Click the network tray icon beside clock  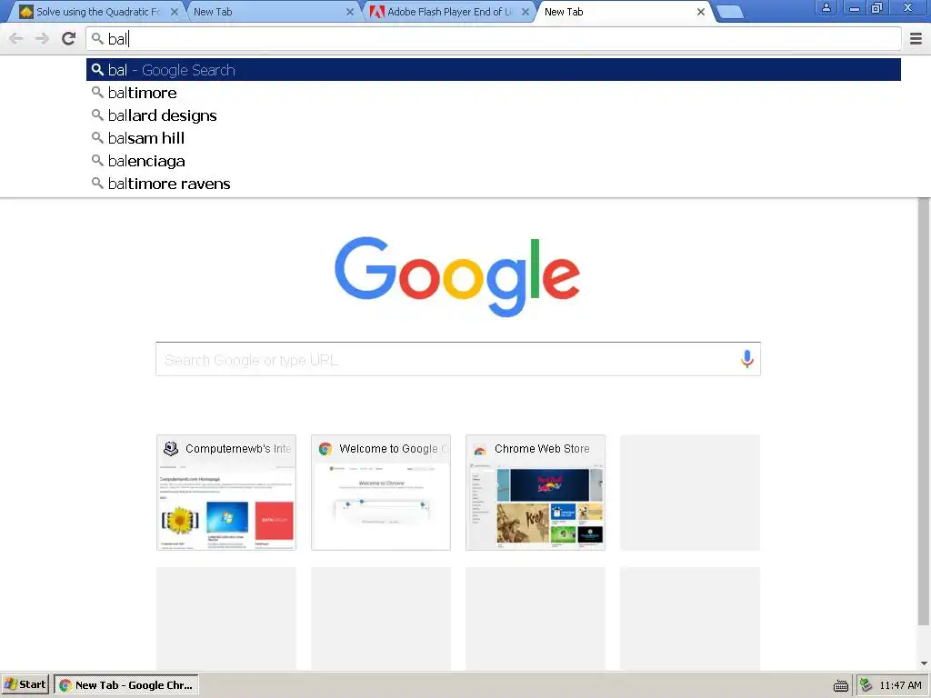pyautogui.click(x=866, y=685)
